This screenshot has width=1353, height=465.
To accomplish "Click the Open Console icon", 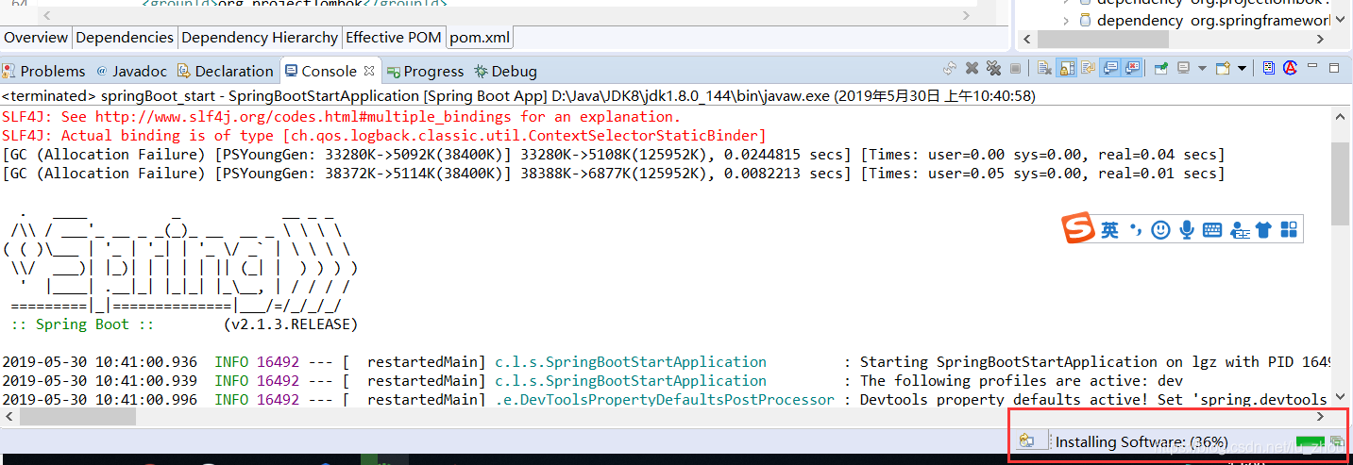I will [x=1222, y=68].
